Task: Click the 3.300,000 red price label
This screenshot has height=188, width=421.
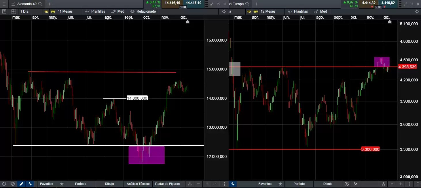Action: coord(370,149)
